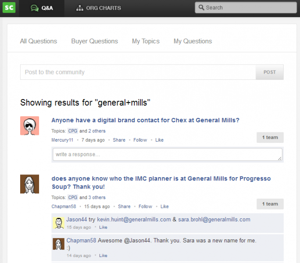This screenshot has width=300, height=263.
Task: Like Chapman58's 'Awesome' reply
Action: 103,256
